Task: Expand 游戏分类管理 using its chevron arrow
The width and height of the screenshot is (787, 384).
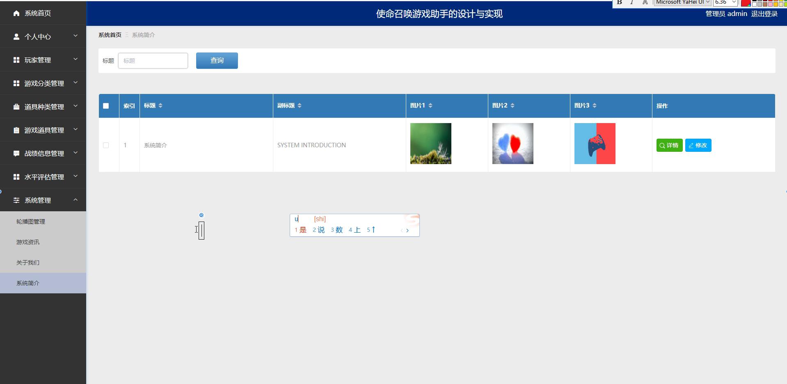Action: tap(75, 83)
